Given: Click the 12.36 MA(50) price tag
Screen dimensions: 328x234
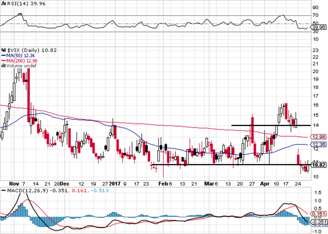Looking at the screenshot, I should (320, 144).
